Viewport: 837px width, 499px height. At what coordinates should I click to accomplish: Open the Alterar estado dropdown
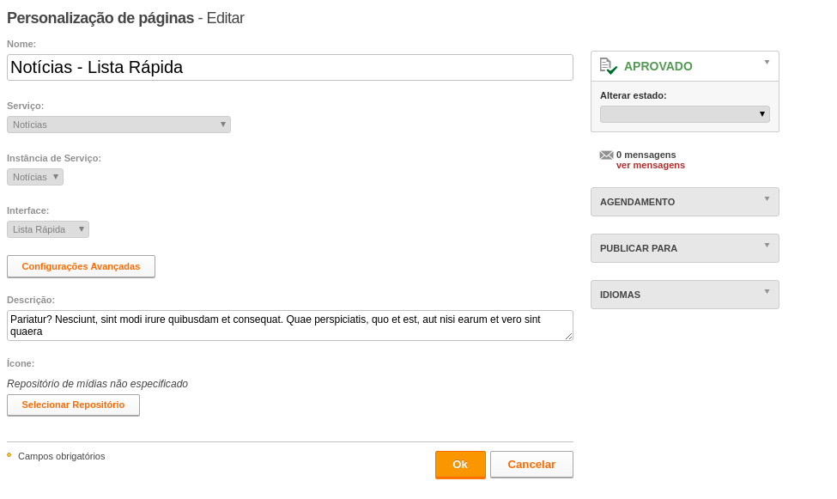[684, 114]
